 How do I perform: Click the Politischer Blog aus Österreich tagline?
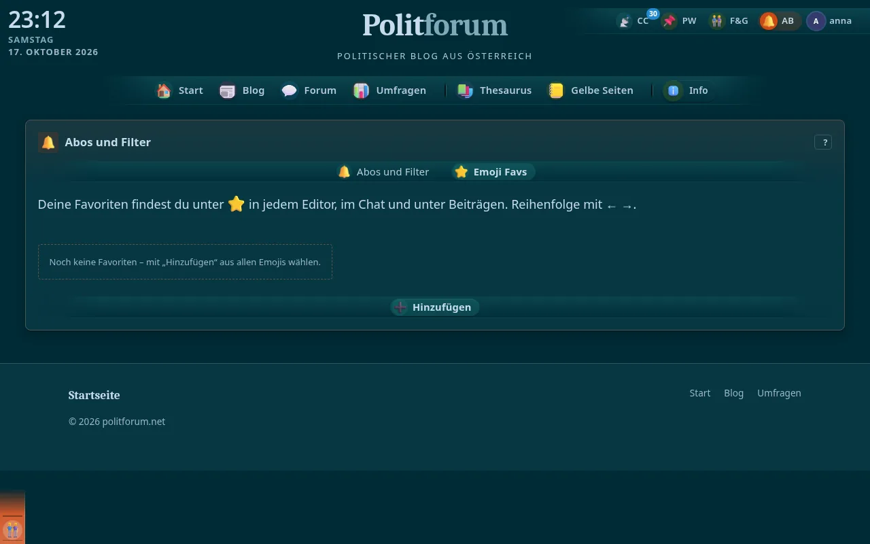pyautogui.click(x=435, y=56)
